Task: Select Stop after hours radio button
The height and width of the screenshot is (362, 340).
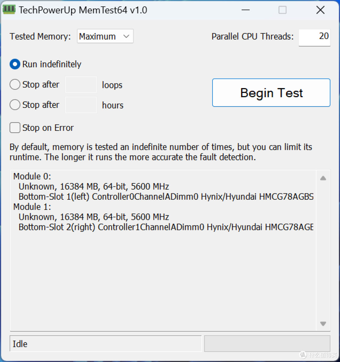Action: pos(15,105)
